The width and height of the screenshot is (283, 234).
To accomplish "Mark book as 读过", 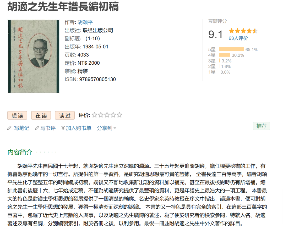I will [x=65, y=115].
